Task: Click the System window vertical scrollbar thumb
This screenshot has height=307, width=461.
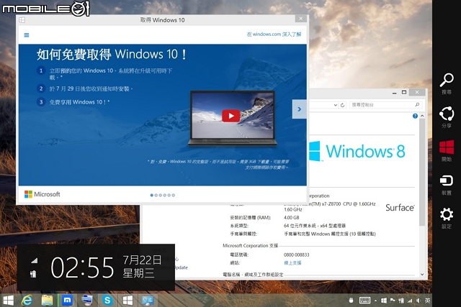Action: [x=422, y=173]
